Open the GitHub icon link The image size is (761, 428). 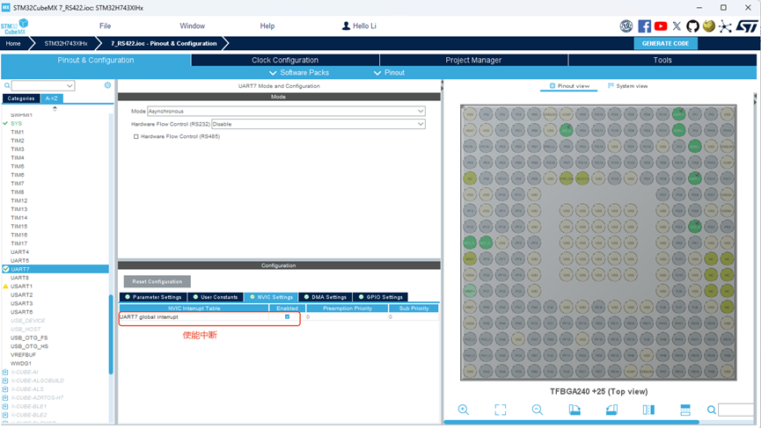(692, 26)
